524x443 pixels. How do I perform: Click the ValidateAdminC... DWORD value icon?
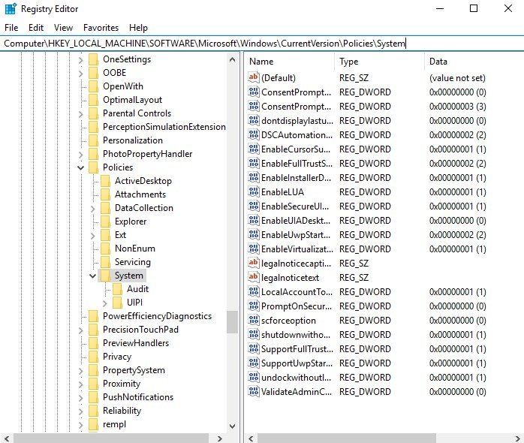click(253, 392)
